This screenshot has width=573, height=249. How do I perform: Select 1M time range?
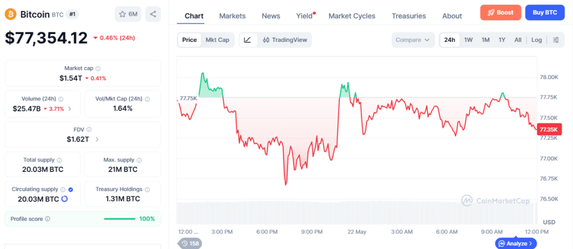485,40
